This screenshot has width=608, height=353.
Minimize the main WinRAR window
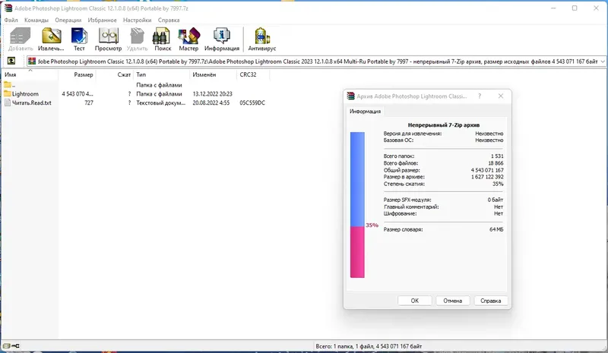[x=553, y=8]
